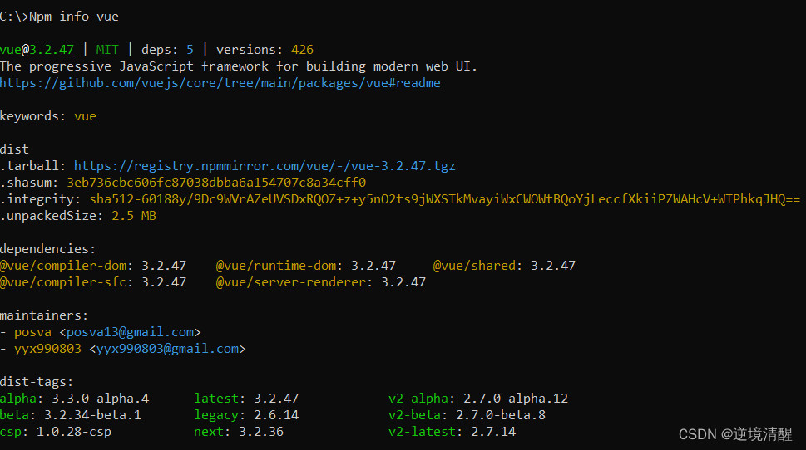Click the vue tarball registry URL

click(265, 166)
